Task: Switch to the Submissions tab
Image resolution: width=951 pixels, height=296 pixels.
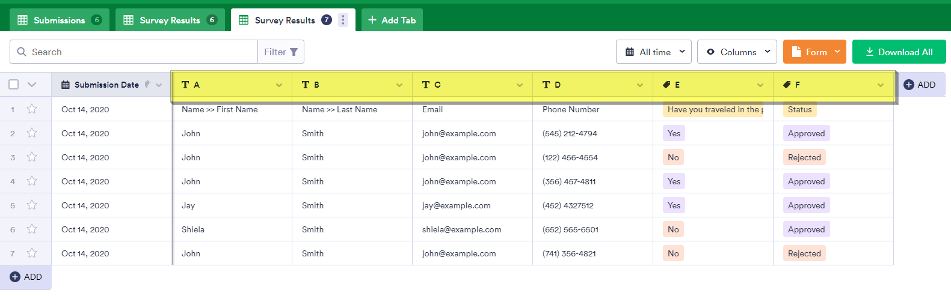Action: click(59, 20)
